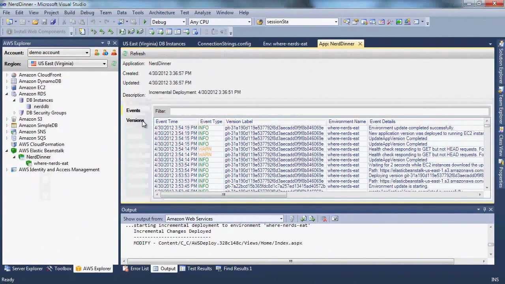Select the Versions section tab
Screen dimensions: 505x284
coord(135,120)
